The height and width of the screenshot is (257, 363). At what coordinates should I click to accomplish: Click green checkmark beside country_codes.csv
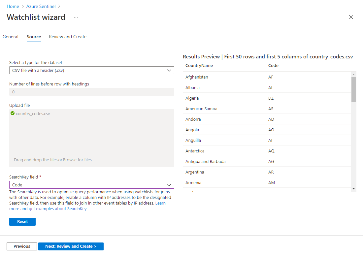13,113
